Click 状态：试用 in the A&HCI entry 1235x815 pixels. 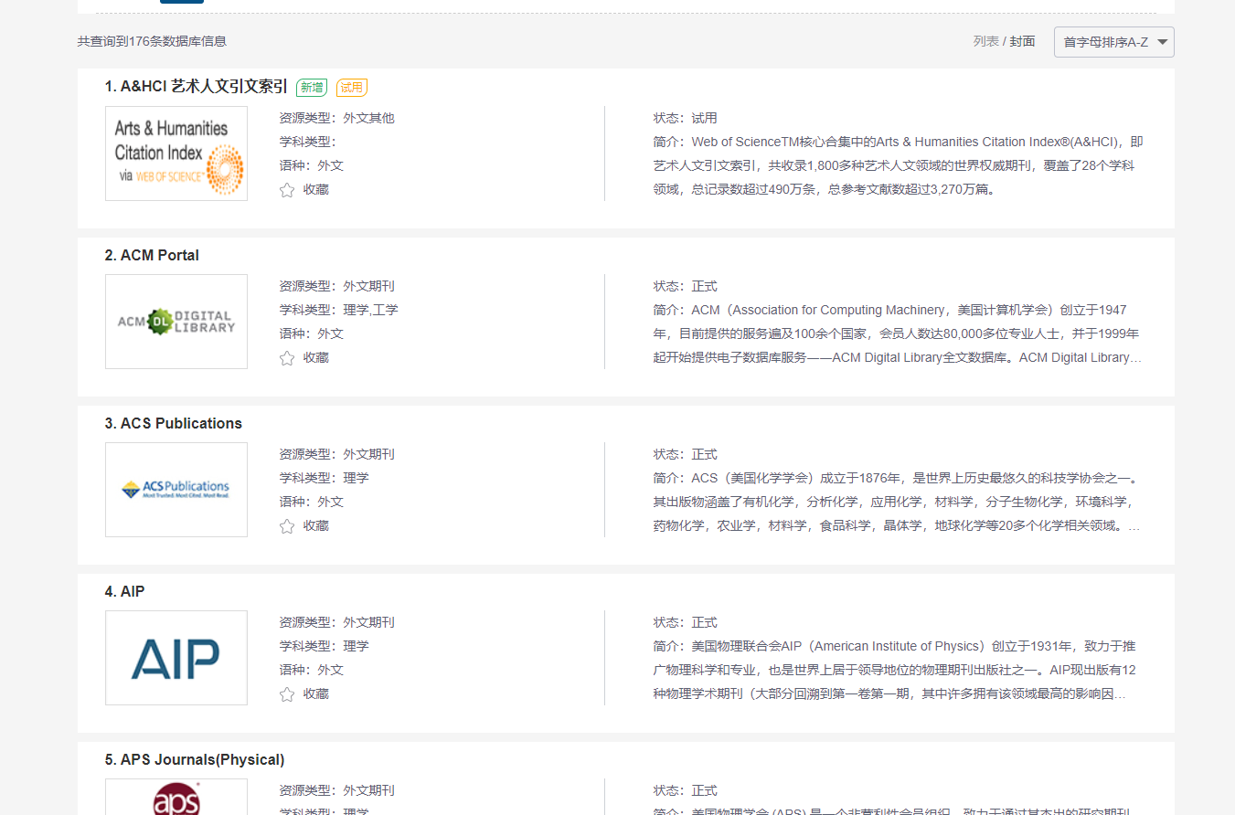click(686, 119)
